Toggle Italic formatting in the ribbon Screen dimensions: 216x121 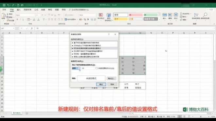click(20, 20)
